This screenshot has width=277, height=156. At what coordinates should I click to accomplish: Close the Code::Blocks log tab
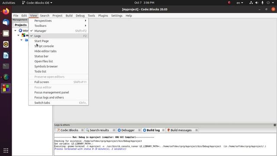tap(82, 130)
